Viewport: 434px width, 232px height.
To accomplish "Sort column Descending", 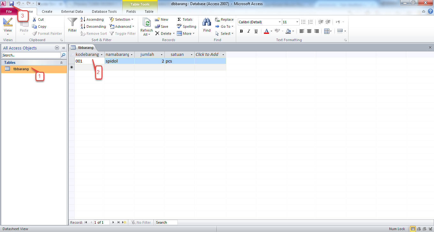I will click(x=93, y=26).
